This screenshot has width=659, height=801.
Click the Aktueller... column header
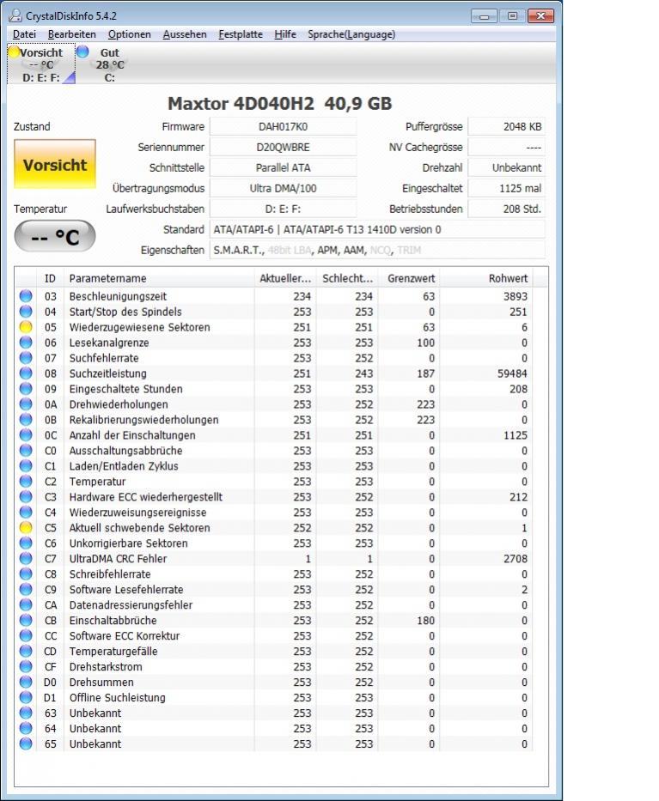285,278
